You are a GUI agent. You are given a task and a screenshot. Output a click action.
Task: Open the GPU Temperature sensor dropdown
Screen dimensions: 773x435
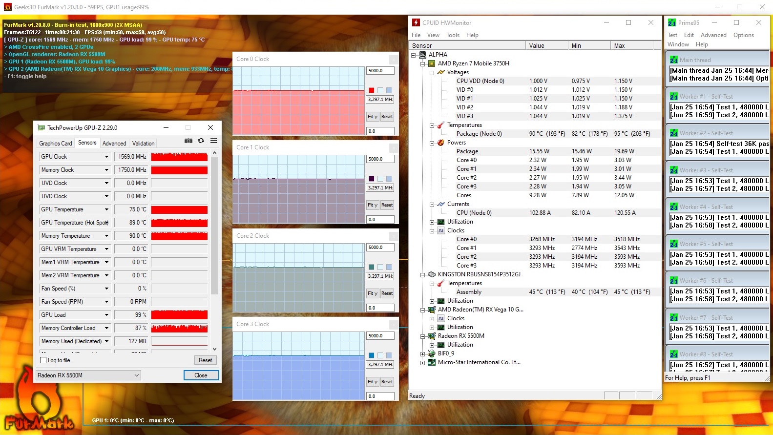(106, 209)
